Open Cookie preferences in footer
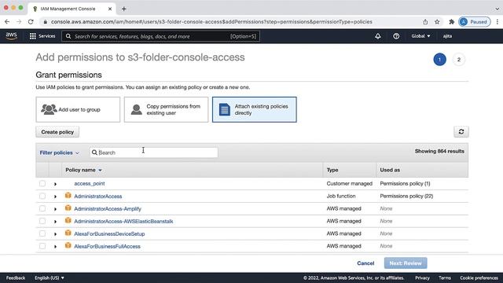503x283 pixels. [x=479, y=277]
